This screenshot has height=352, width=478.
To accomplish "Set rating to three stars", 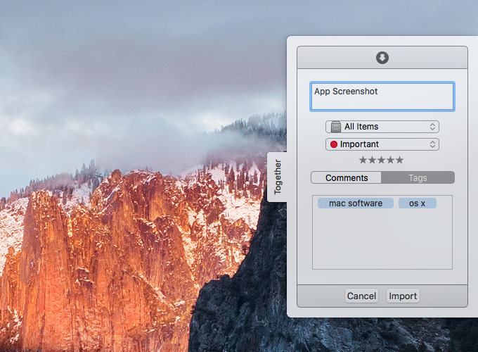I will point(381,160).
